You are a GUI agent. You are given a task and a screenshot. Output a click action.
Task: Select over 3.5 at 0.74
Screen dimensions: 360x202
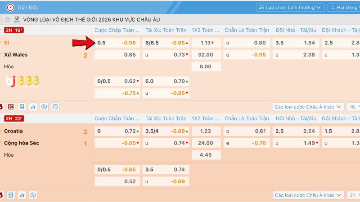166,170
